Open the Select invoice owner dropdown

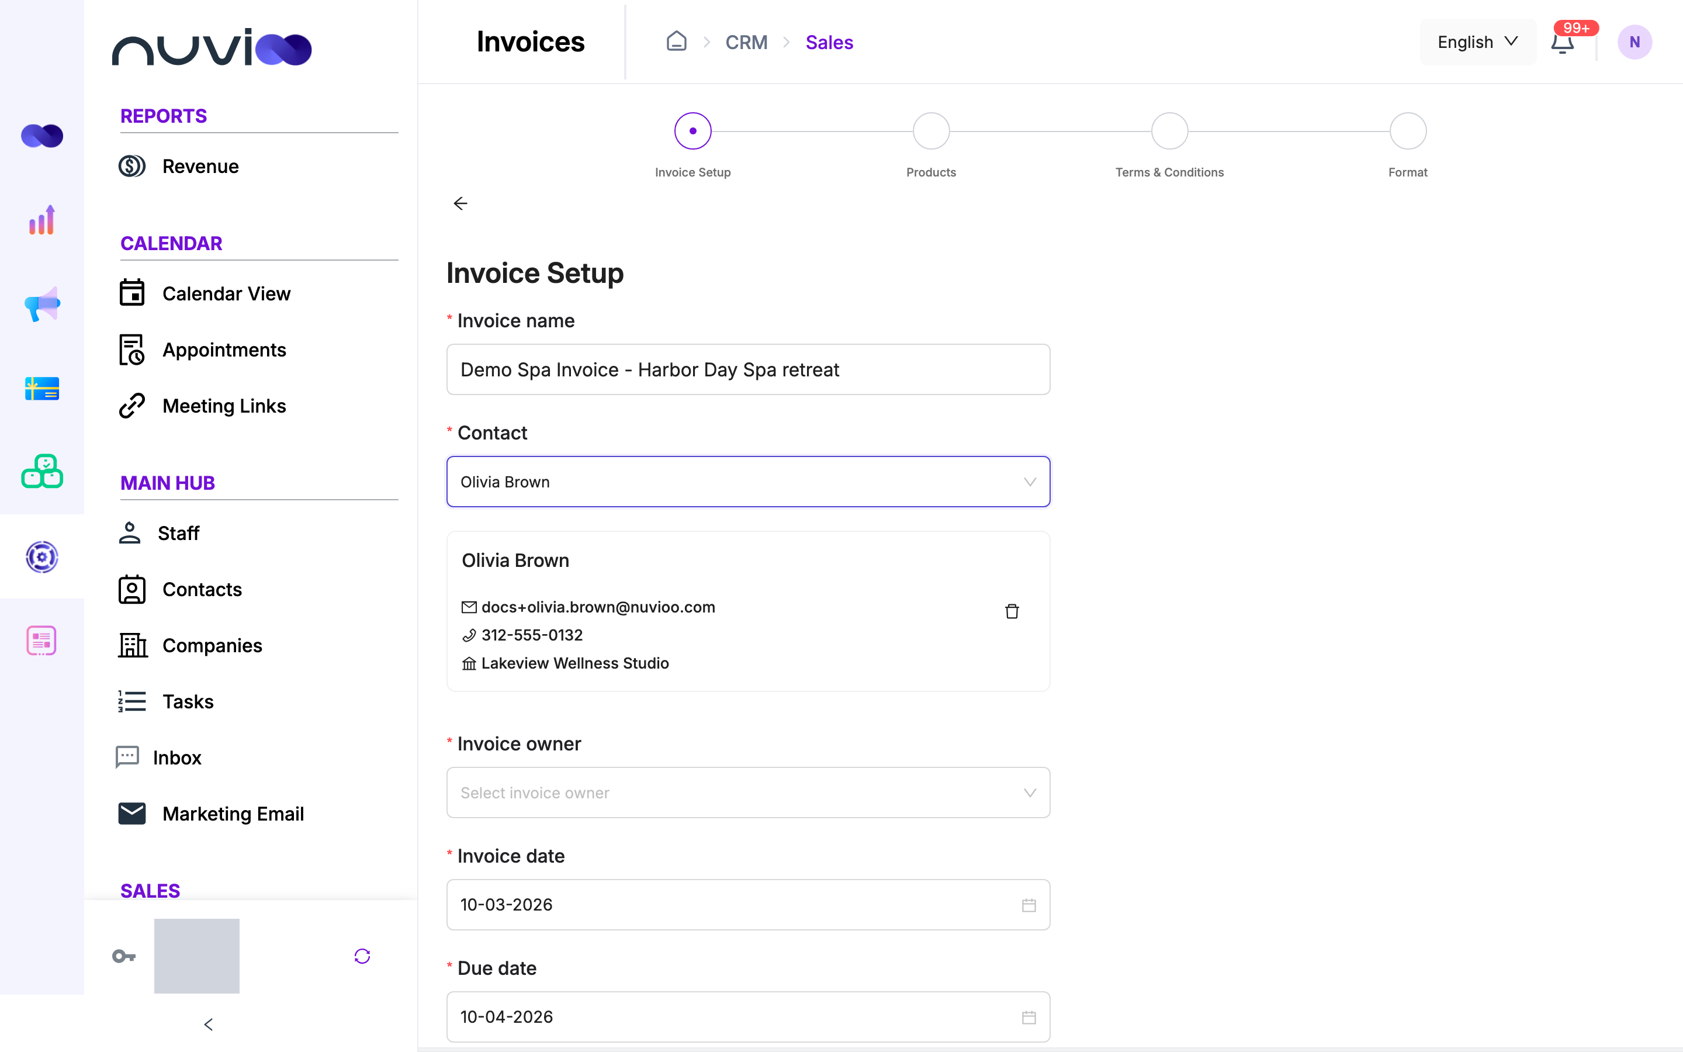(749, 793)
